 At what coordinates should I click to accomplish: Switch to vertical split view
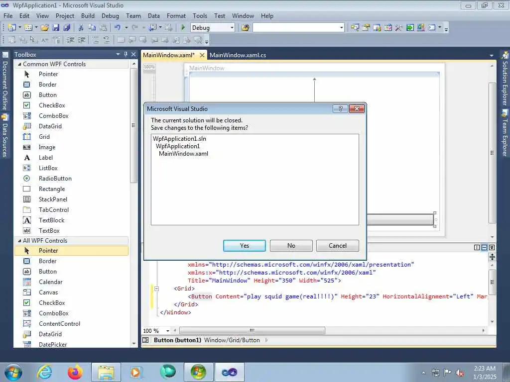(477, 248)
